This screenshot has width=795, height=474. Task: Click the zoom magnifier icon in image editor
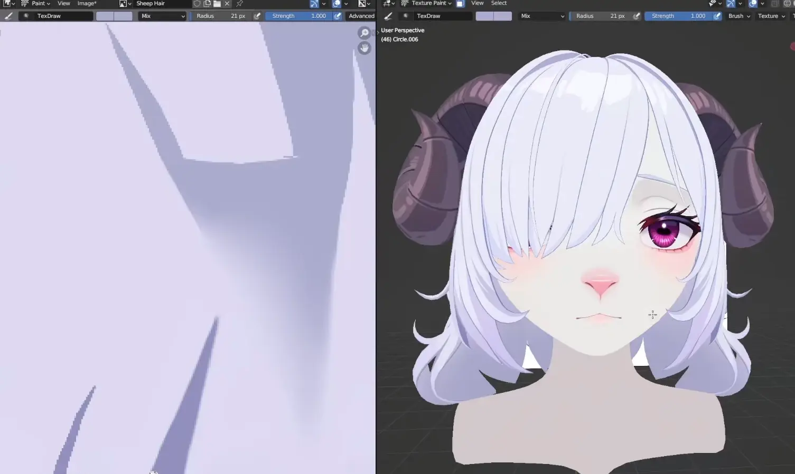(364, 33)
